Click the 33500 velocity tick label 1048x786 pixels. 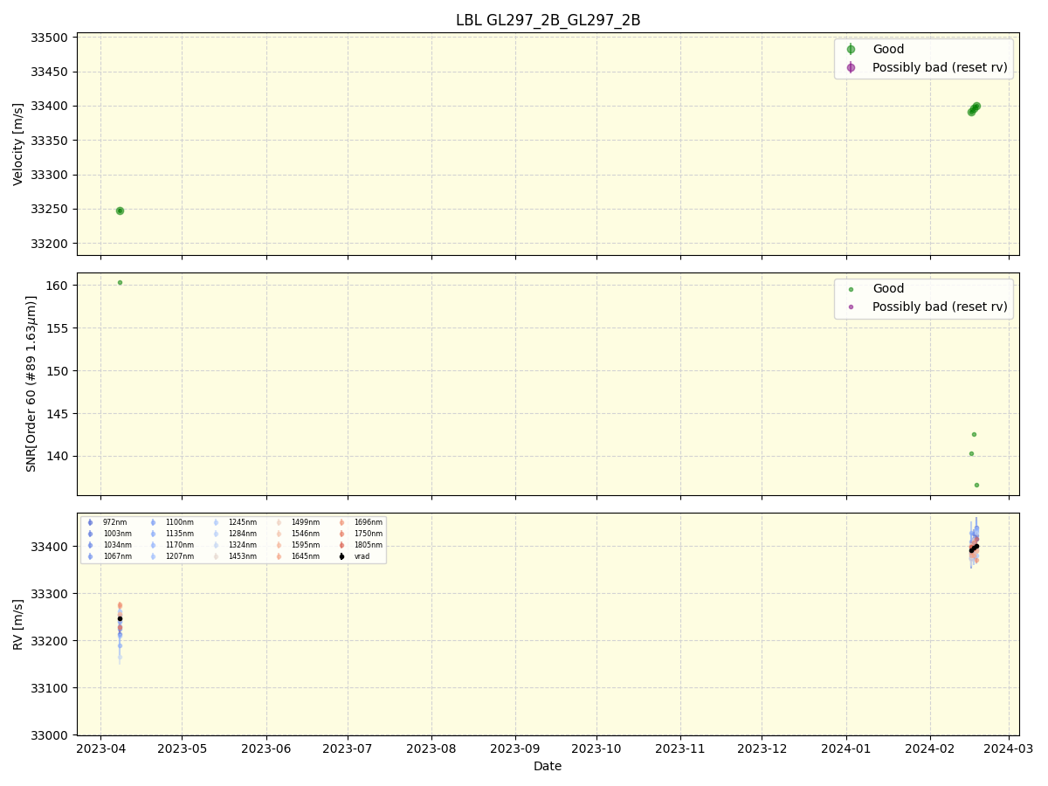coord(51,38)
